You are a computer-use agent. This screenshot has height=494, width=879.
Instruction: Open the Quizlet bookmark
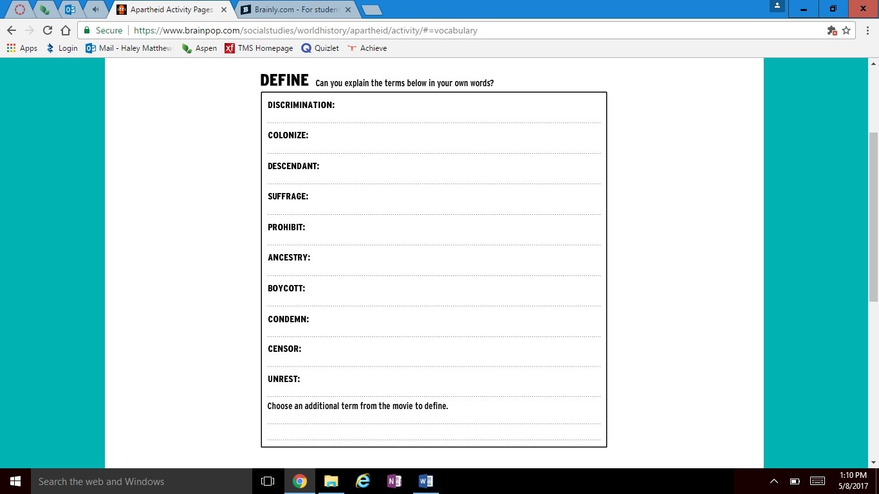(320, 48)
